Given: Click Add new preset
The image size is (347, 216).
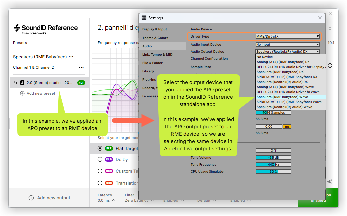Looking at the screenshot, I should pos(38,93).
